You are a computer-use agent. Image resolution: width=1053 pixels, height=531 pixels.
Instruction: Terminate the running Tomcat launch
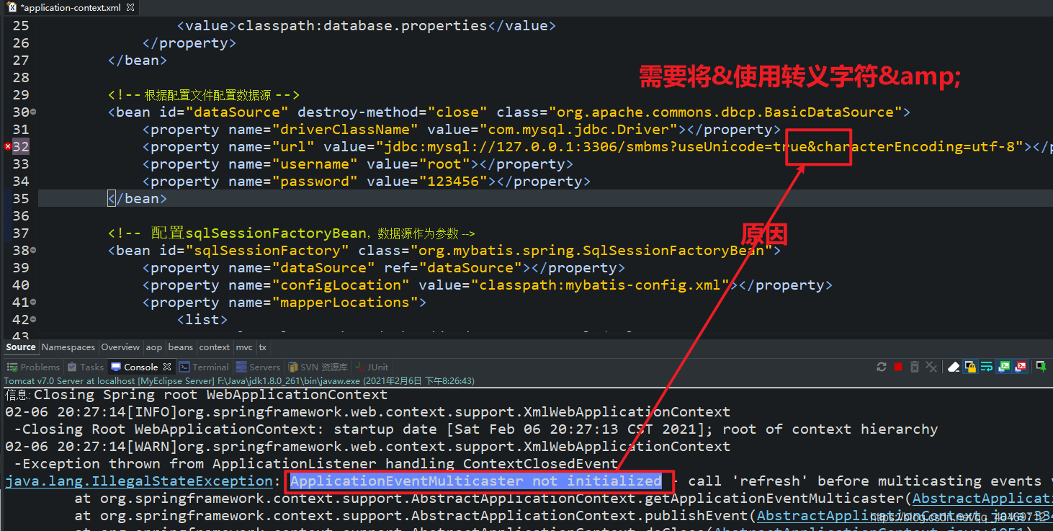(x=897, y=367)
